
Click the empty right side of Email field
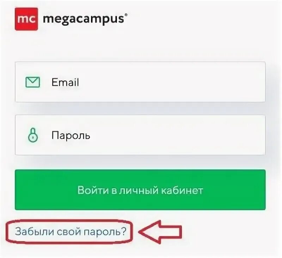[x=198, y=82]
